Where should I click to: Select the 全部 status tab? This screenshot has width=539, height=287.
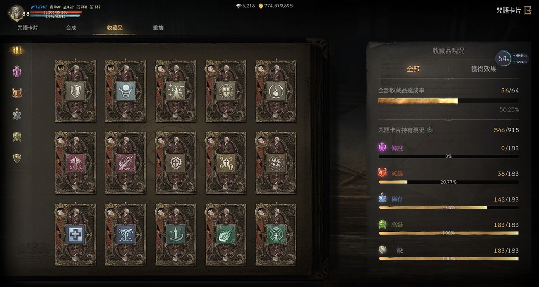[x=413, y=69]
